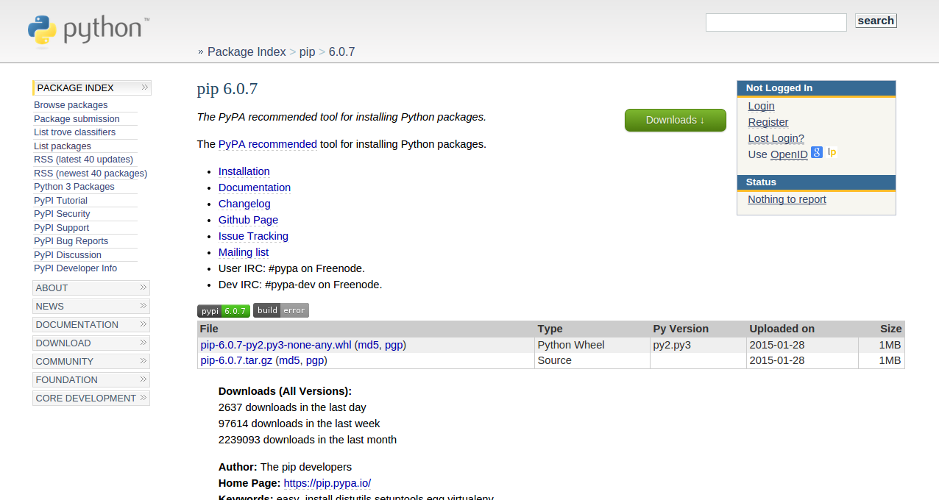
Task: Click the pypi 6.0.7 version badge
Action: coord(224,310)
